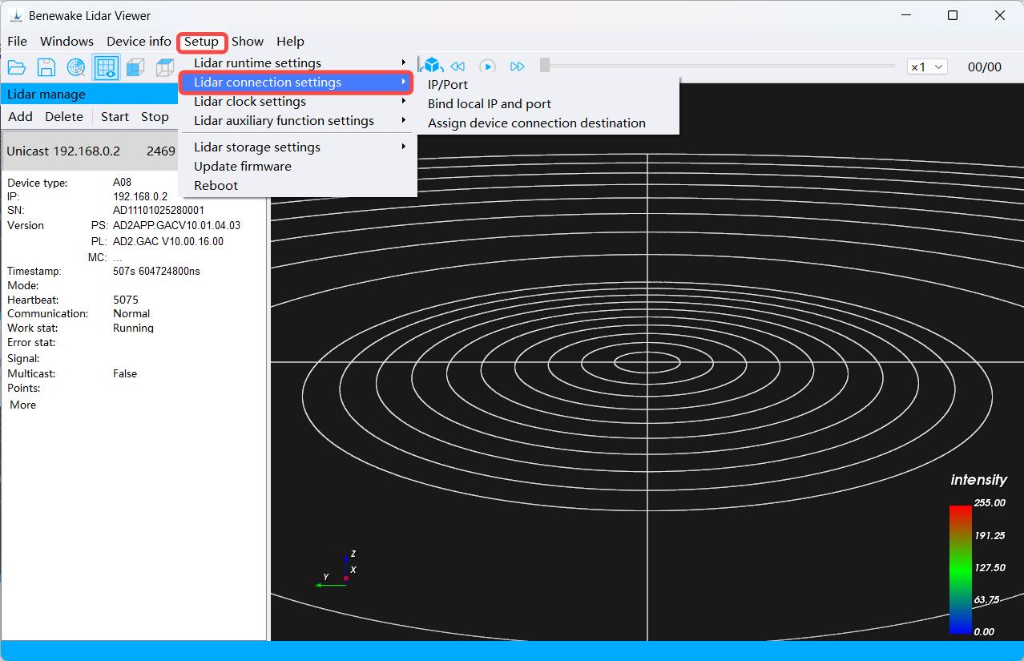Viewport: 1024px width, 661px height.
Task: Fast forward with the double-right arrows
Action: tap(518, 67)
